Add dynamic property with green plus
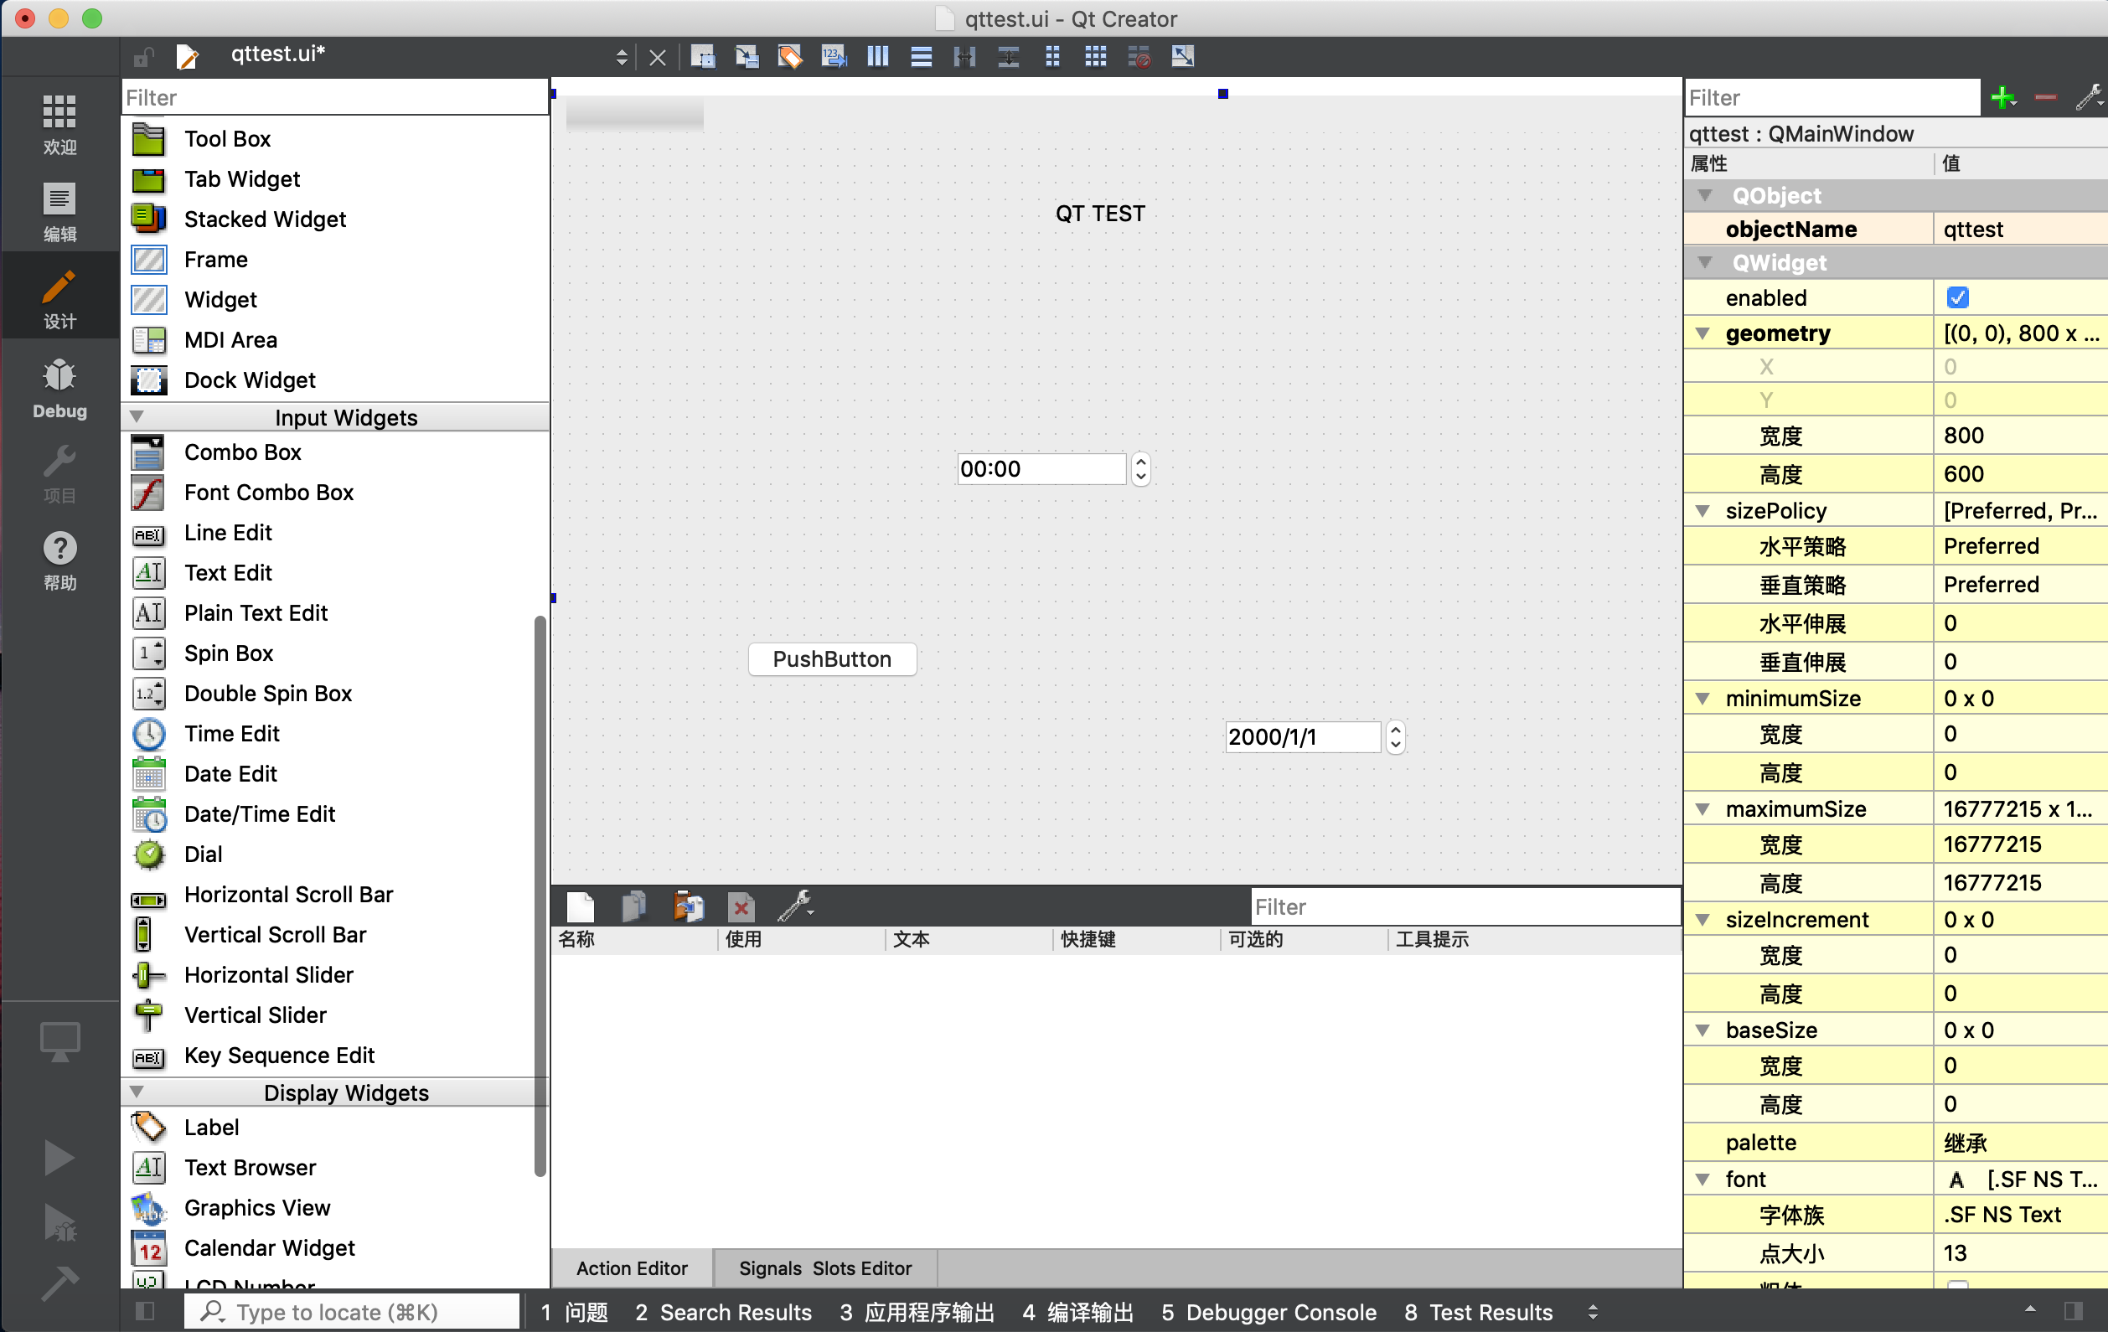Viewport: 2108px width, 1332px height. 2003,97
